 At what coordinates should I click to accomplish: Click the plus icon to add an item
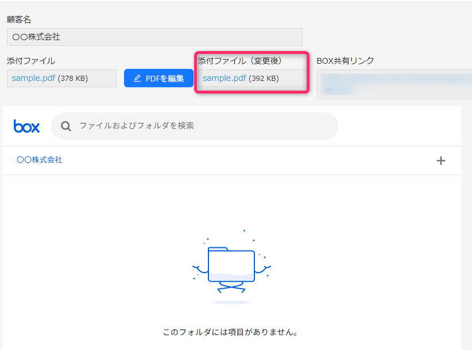tap(441, 161)
